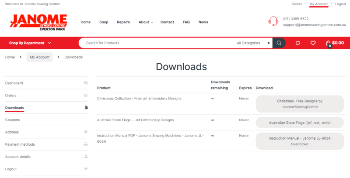Click the Downloads remaining column header

pos(220,85)
